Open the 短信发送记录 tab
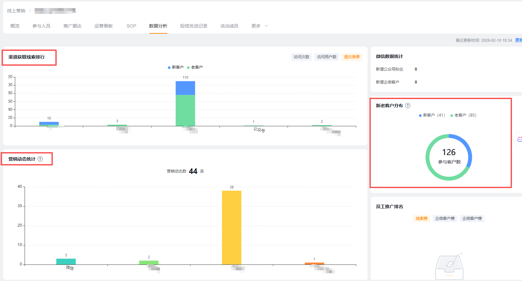522x281 pixels. pos(194,26)
